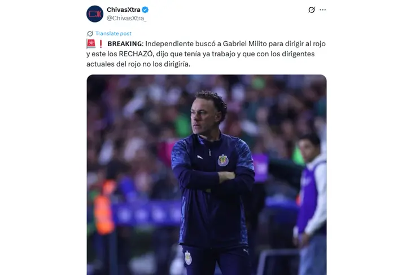Click the word RECHAZÓ in the post

[x=135, y=54]
